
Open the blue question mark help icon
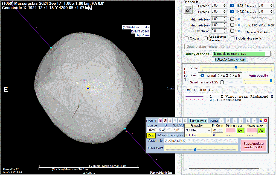(x=261, y=120)
